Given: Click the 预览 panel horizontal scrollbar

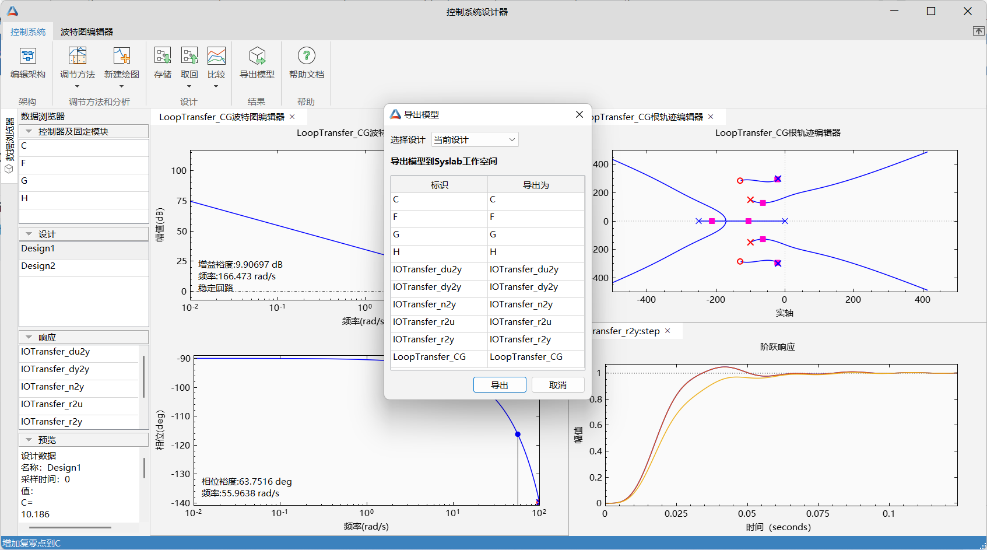Looking at the screenshot, I should (x=70, y=527).
